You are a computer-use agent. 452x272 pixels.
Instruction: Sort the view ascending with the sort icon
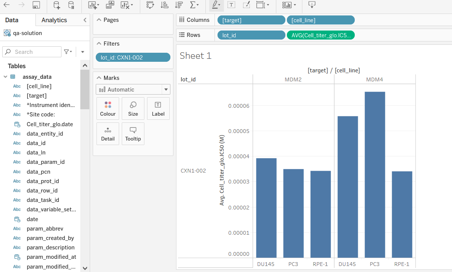click(x=165, y=6)
